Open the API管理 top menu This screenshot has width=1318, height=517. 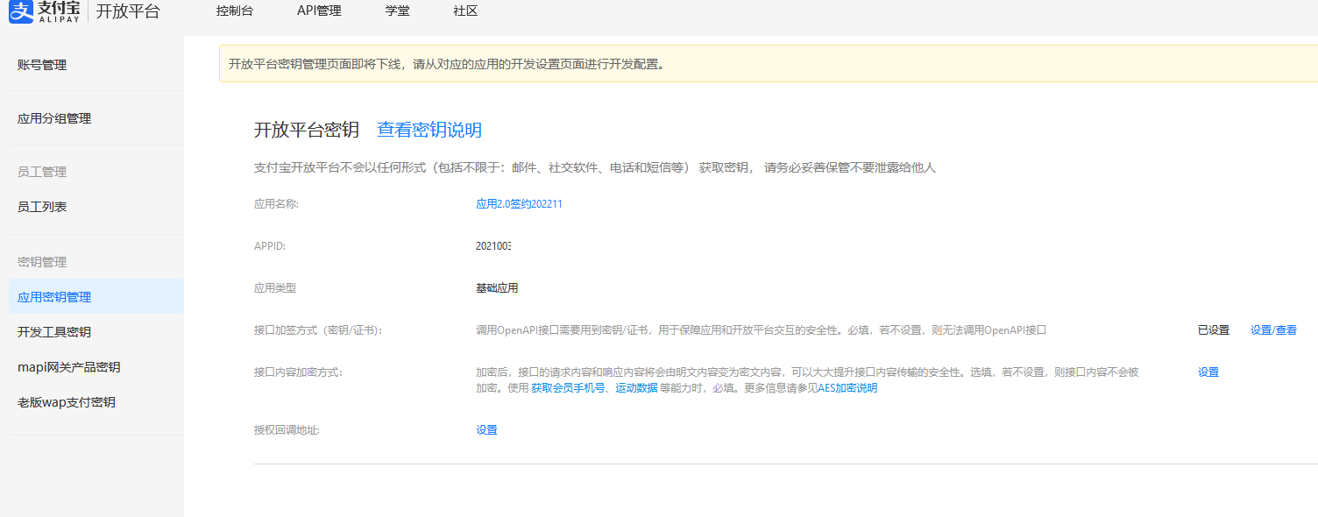coord(319,11)
